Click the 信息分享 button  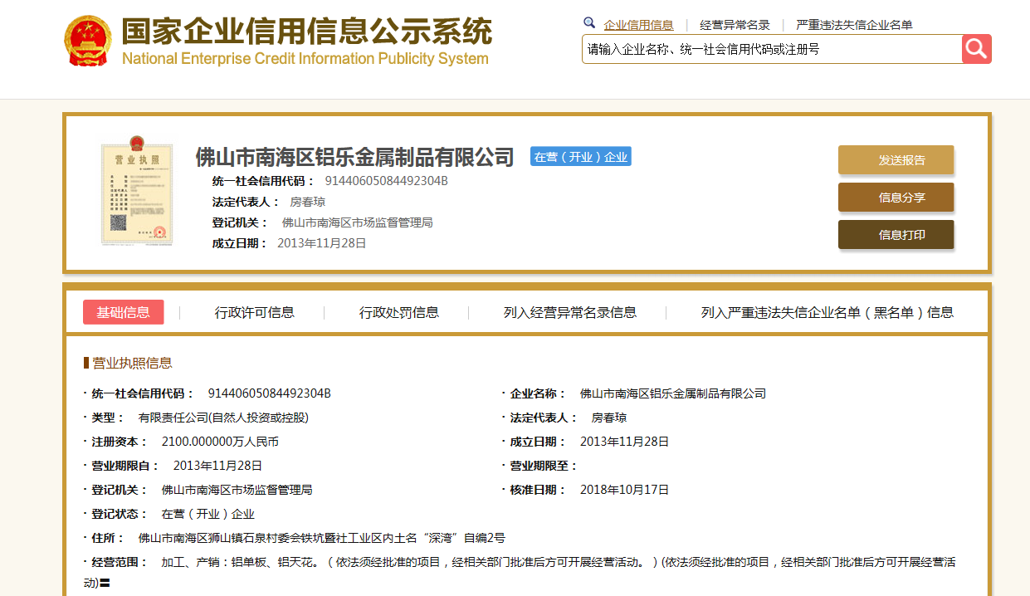coord(896,197)
